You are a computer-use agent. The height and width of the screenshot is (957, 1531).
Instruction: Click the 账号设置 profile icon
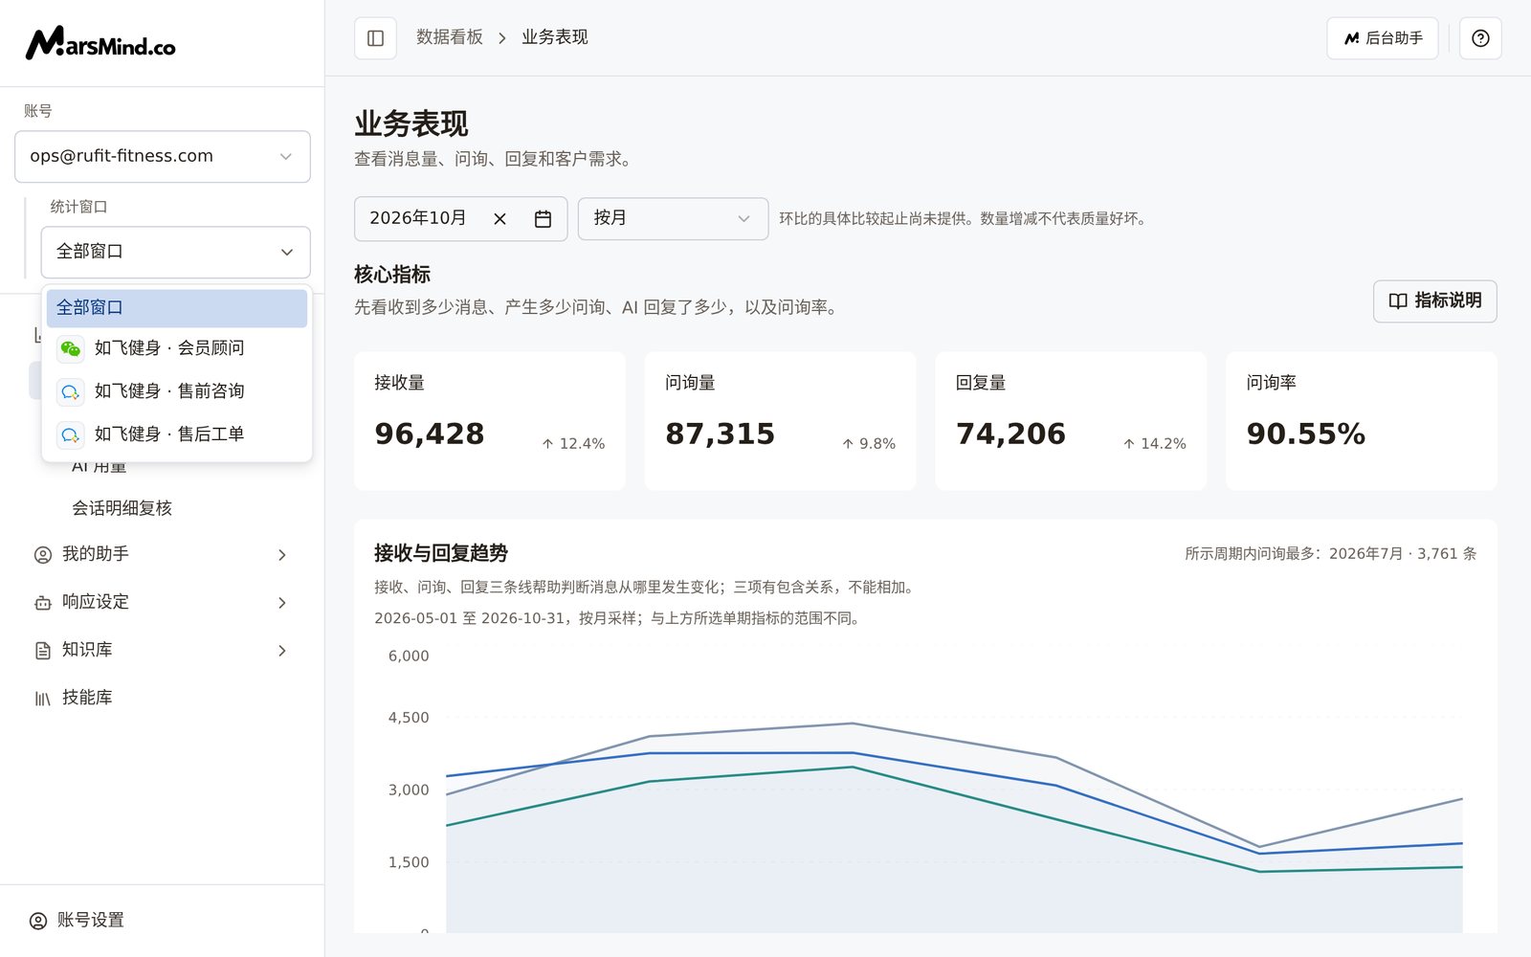click(x=38, y=921)
